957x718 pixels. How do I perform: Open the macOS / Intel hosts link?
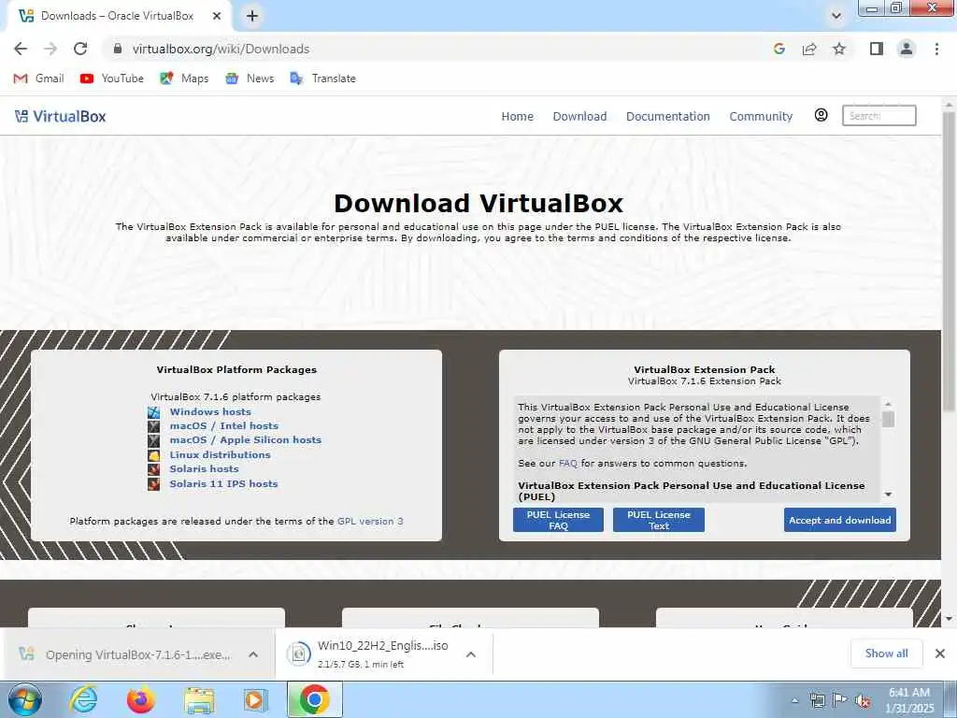223,425
